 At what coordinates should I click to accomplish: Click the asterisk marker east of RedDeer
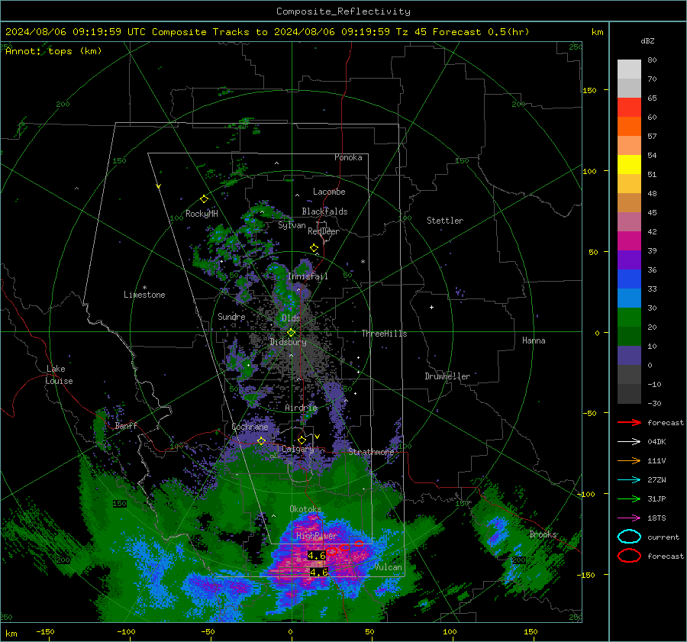point(363,262)
